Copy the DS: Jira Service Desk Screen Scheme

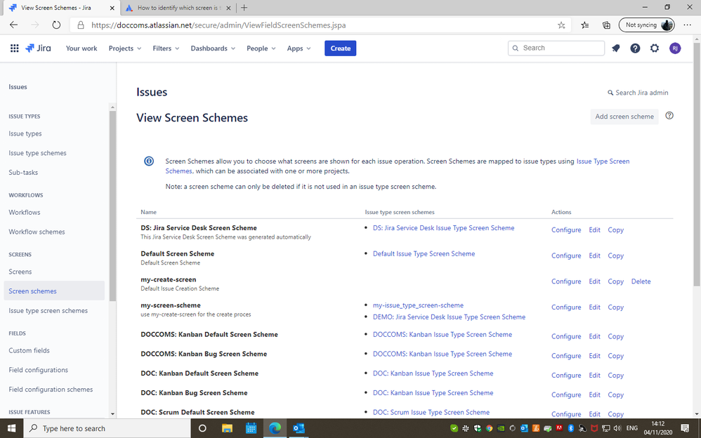(615, 230)
